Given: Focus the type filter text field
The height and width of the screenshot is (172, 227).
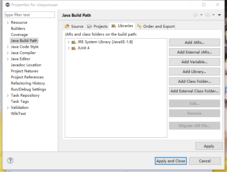Looking at the screenshot, I should [30, 15].
